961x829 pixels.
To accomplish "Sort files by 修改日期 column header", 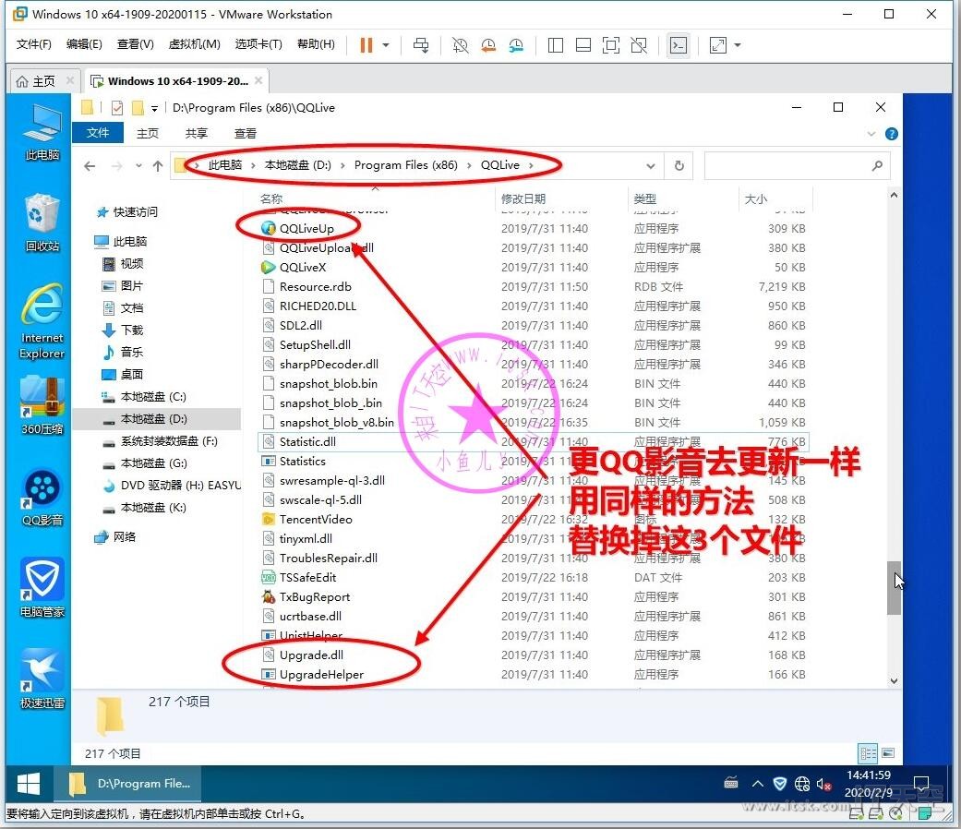I will click(x=560, y=198).
